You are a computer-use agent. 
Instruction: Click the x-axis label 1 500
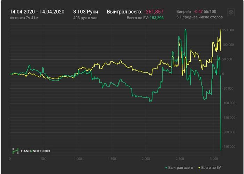click(x=112, y=159)
